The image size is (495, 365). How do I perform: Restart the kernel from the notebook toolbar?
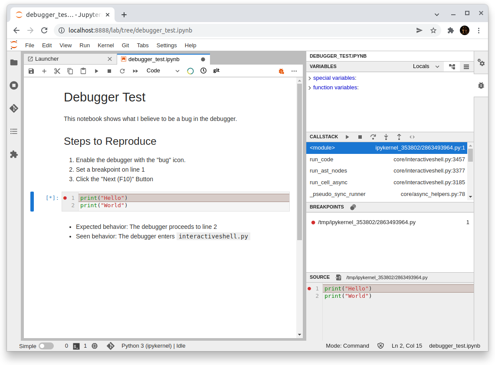point(122,71)
